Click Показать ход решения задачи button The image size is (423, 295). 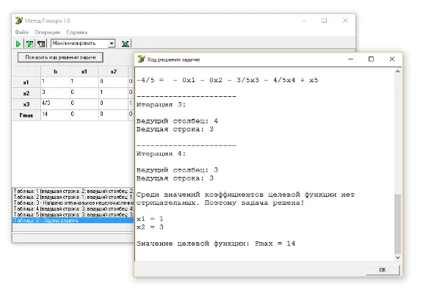(x=60, y=57)
